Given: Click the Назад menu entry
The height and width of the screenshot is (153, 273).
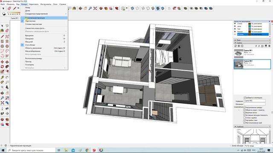Looking at the screenshot, I should pyautogui.click(x=44, y=8).
